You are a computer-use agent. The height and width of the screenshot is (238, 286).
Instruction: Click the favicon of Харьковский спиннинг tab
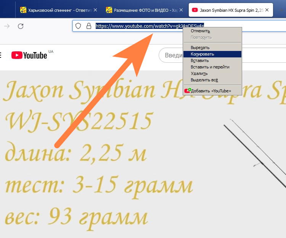point(23,10)
